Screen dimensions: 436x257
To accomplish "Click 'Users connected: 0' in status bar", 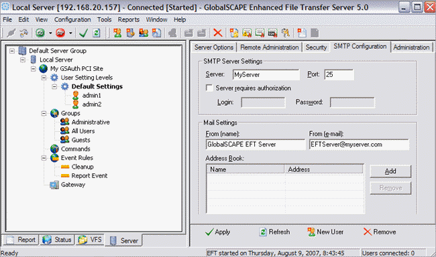I will (388, 253).
